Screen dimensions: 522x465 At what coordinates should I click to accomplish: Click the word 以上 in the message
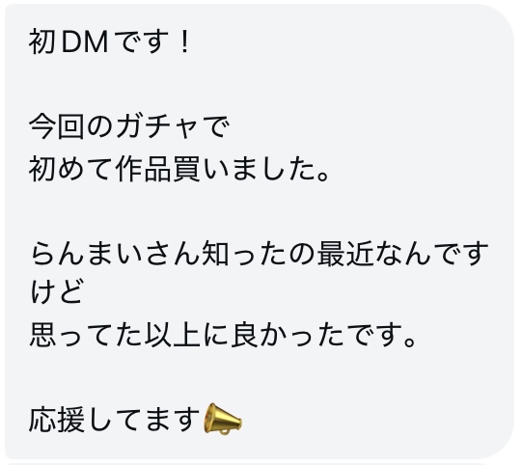(x=173, y=335)
